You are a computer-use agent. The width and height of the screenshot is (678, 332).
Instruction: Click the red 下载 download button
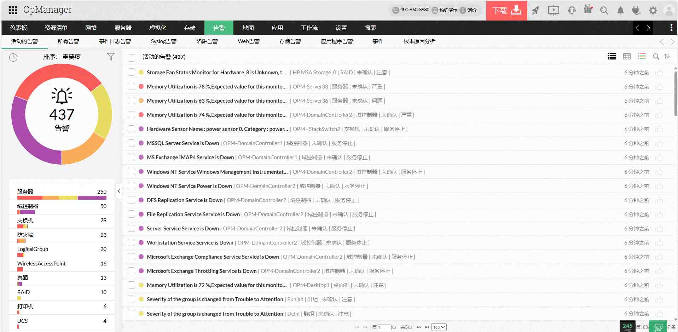pos(506,10)
